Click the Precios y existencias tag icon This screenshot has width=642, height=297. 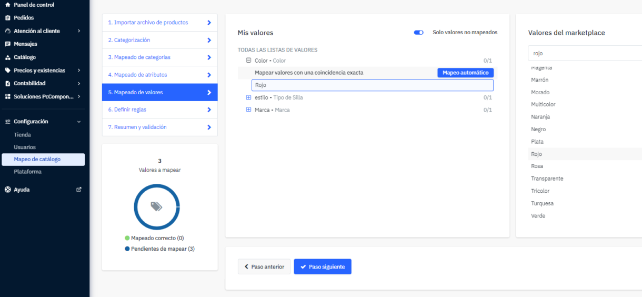click(8, 71)
